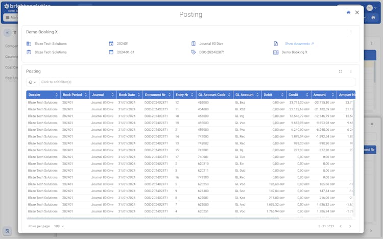Open the Posting table three-dot menu
The width and height of the screenshot is (383, 239).
click(351, 71)
